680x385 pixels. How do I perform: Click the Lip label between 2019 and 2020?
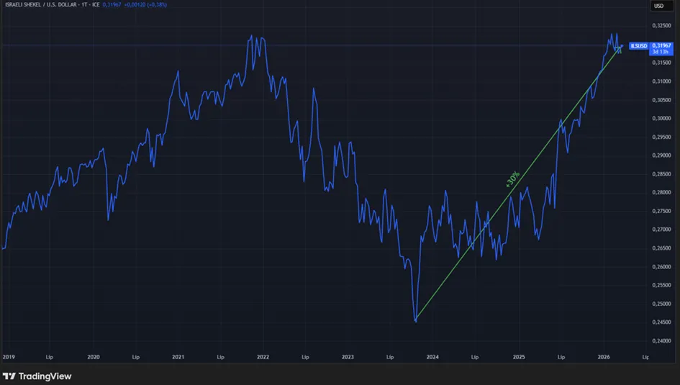point(50,357)
